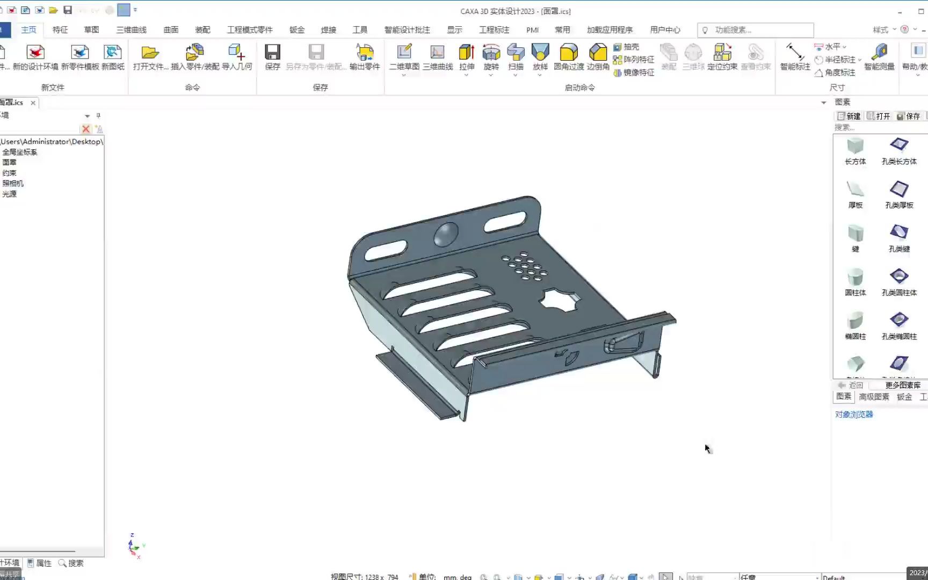
Task: Click the 功能搜索 search field
Action: click(756, 30)
